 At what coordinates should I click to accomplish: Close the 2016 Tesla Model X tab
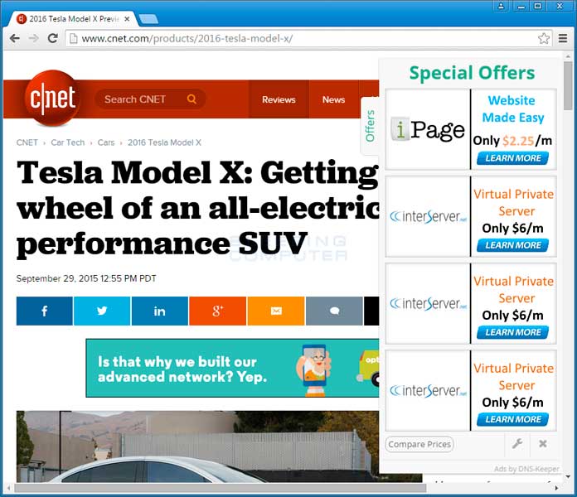point(127,19)
